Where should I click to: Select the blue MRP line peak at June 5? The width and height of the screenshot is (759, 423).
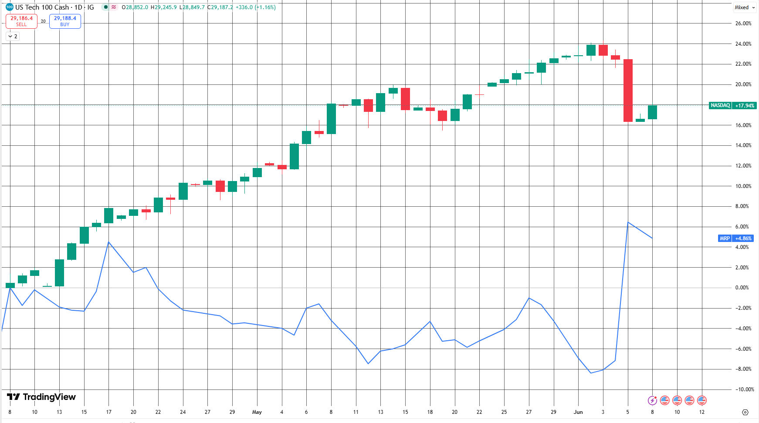(628, 222)
